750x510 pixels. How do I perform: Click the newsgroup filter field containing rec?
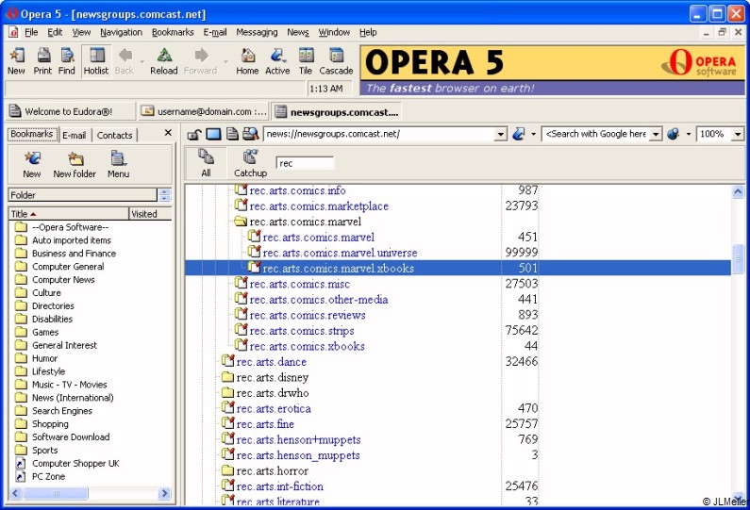point(305,163)
